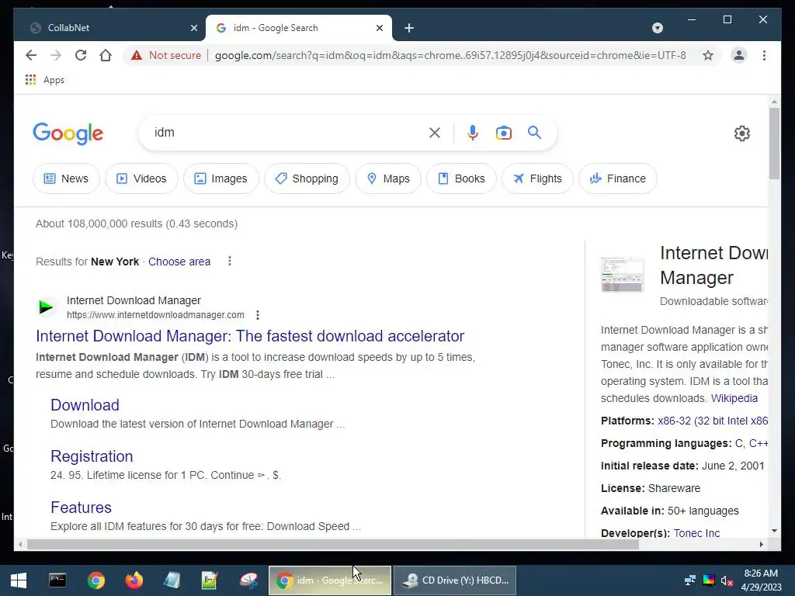Start voice search with the microphone
This screenshot has height=596, width=795.
click(473, 133)
